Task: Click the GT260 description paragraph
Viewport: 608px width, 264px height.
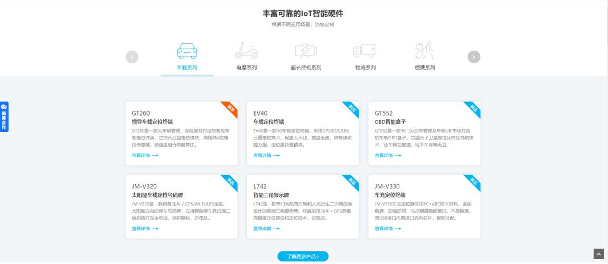Action: coord(181,138)
